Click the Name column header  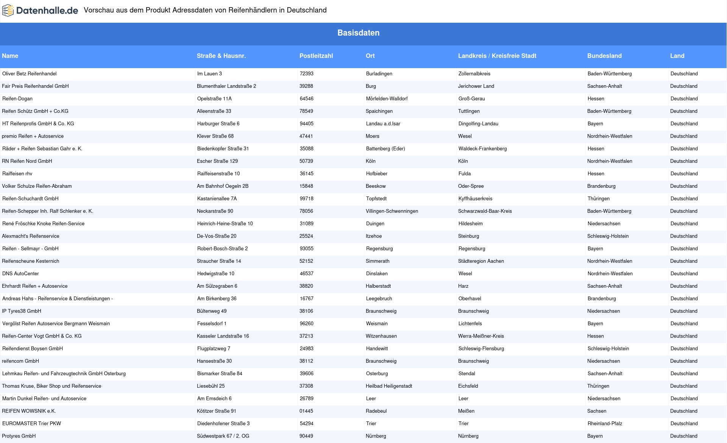point(10,56)
